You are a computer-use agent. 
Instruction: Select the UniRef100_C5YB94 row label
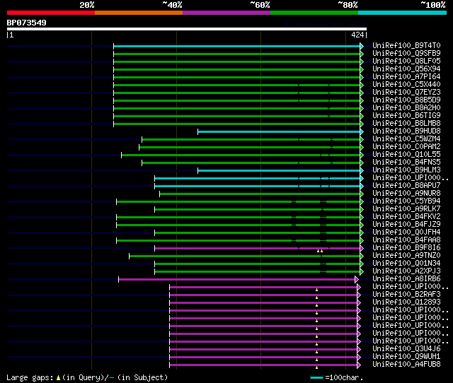pos(406,201)
